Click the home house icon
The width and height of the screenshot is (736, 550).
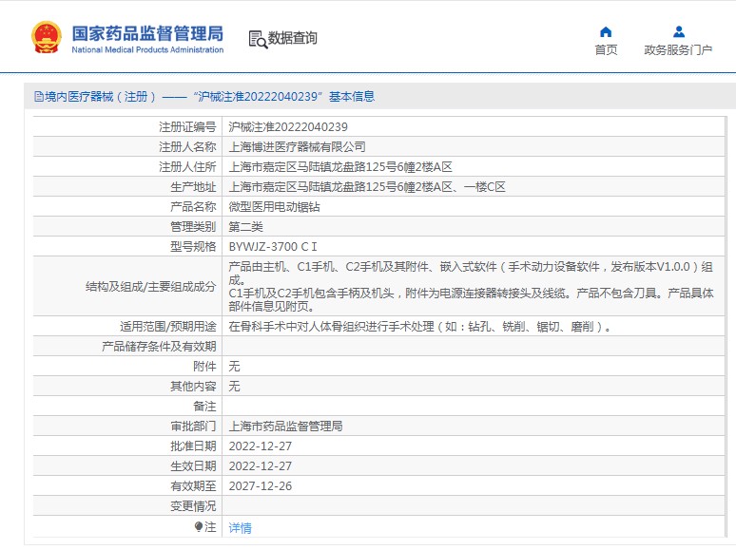606,32
